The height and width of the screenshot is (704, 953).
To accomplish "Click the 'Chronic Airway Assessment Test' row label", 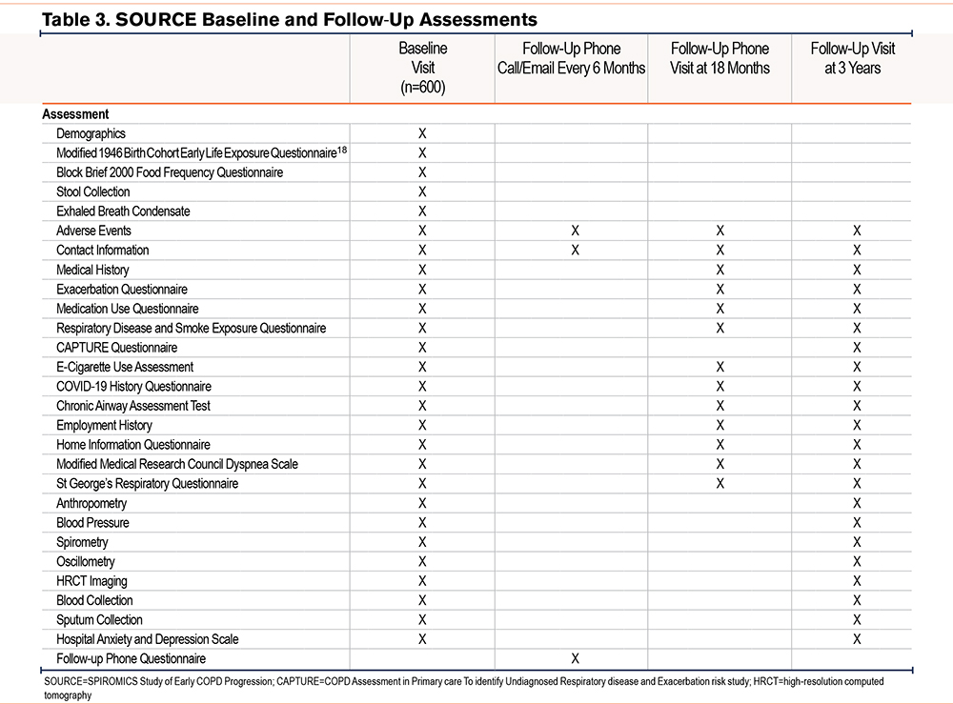I will coord(133,406).
